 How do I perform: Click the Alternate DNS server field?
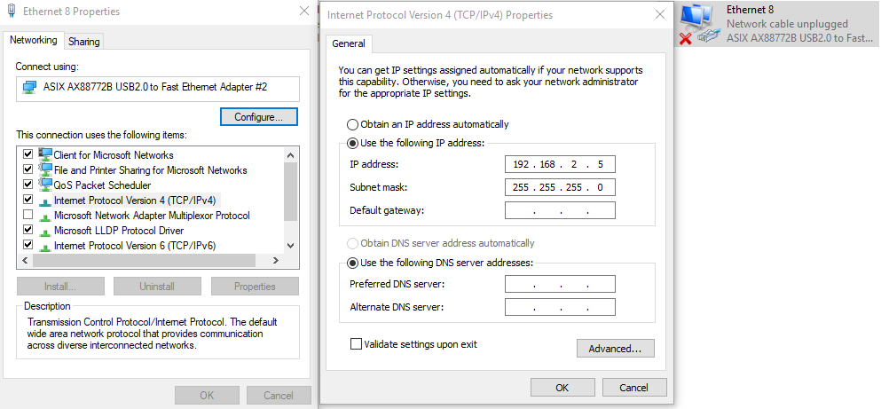point(560,307)
